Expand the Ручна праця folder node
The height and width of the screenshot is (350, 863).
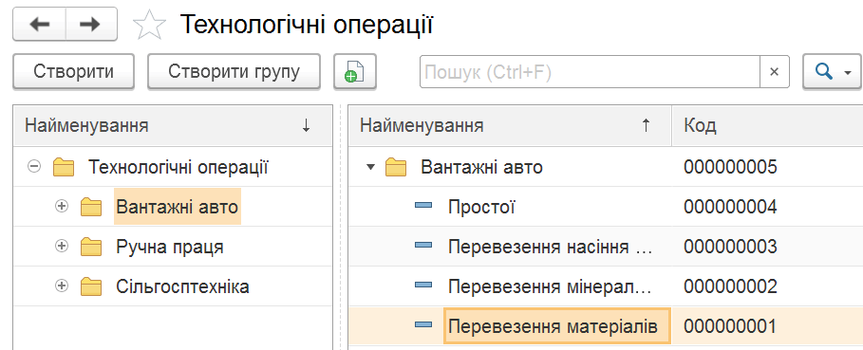coord(62,247)
